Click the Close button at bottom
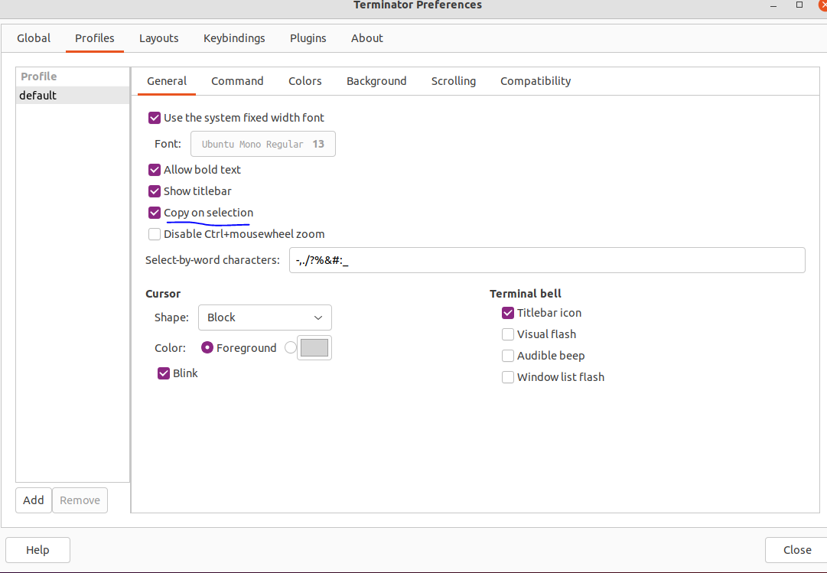 [797, 550]
